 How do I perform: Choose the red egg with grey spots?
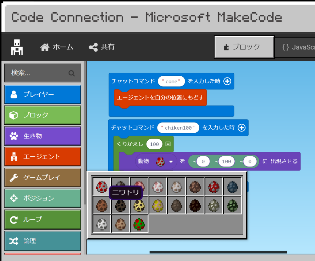coord(214,187)
